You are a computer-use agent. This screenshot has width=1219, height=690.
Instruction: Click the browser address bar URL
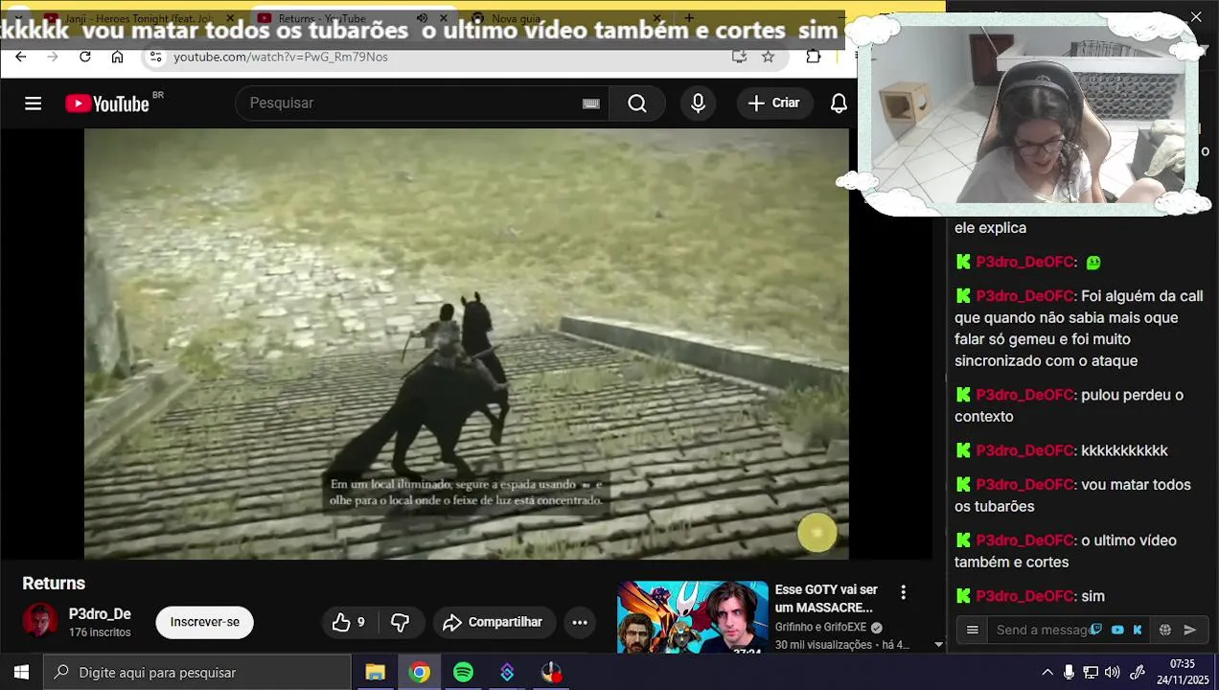point(281,57)
